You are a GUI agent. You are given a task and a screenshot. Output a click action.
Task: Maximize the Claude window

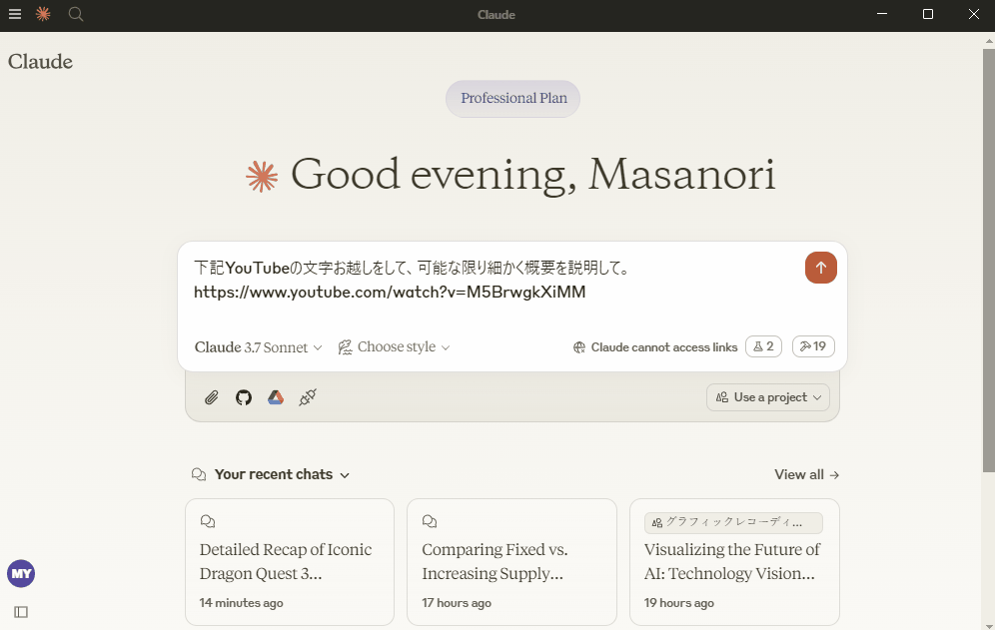coord(928,14)
